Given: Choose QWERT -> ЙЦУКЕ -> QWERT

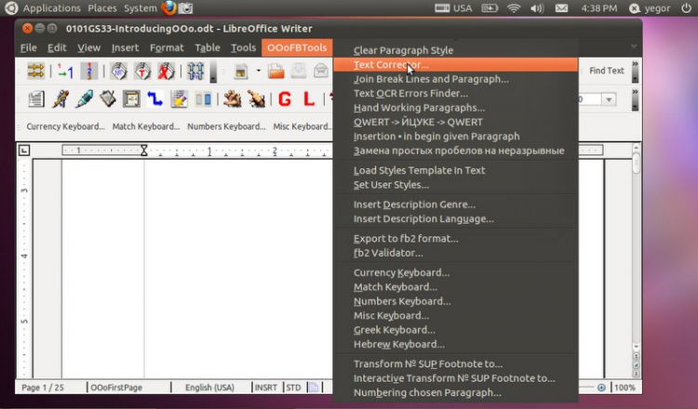Looking at the screenshot, I should pos(455,122).
